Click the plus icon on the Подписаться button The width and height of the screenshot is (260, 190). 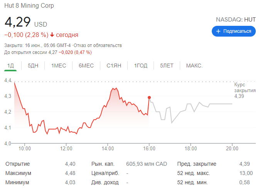pos(218,31)
